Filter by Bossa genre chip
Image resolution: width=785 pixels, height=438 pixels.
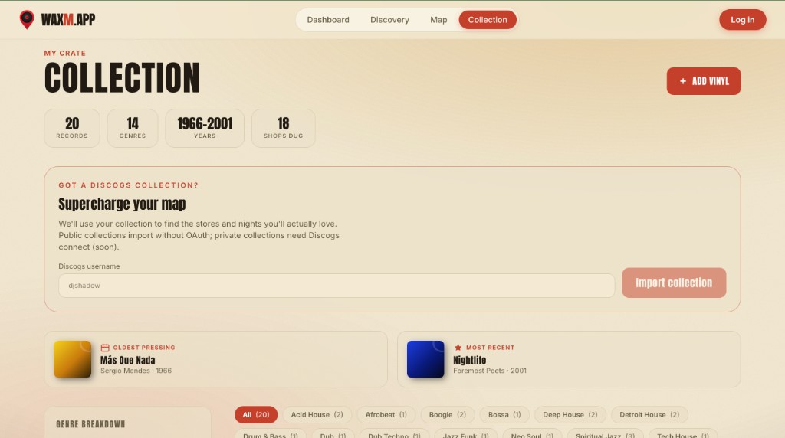pos(504,415)
